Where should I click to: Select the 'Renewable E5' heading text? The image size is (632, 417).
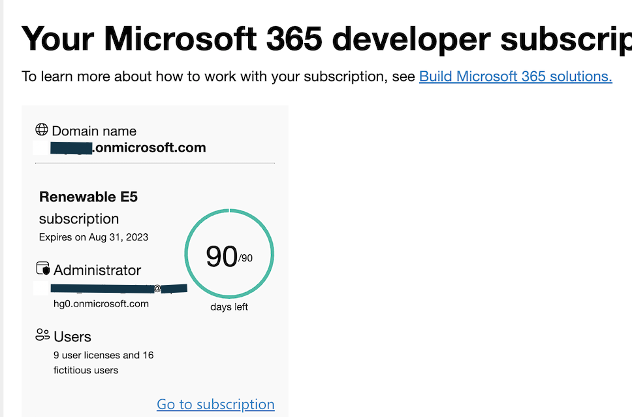pos(88,197)
